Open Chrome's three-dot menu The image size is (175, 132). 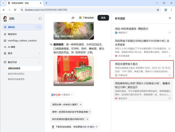171,10
